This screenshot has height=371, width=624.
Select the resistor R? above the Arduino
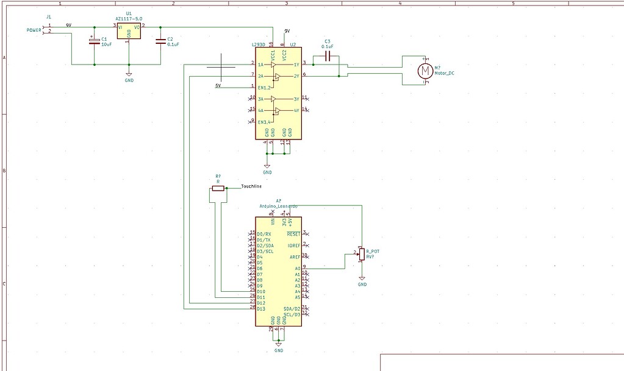click(x=218, y=188)
